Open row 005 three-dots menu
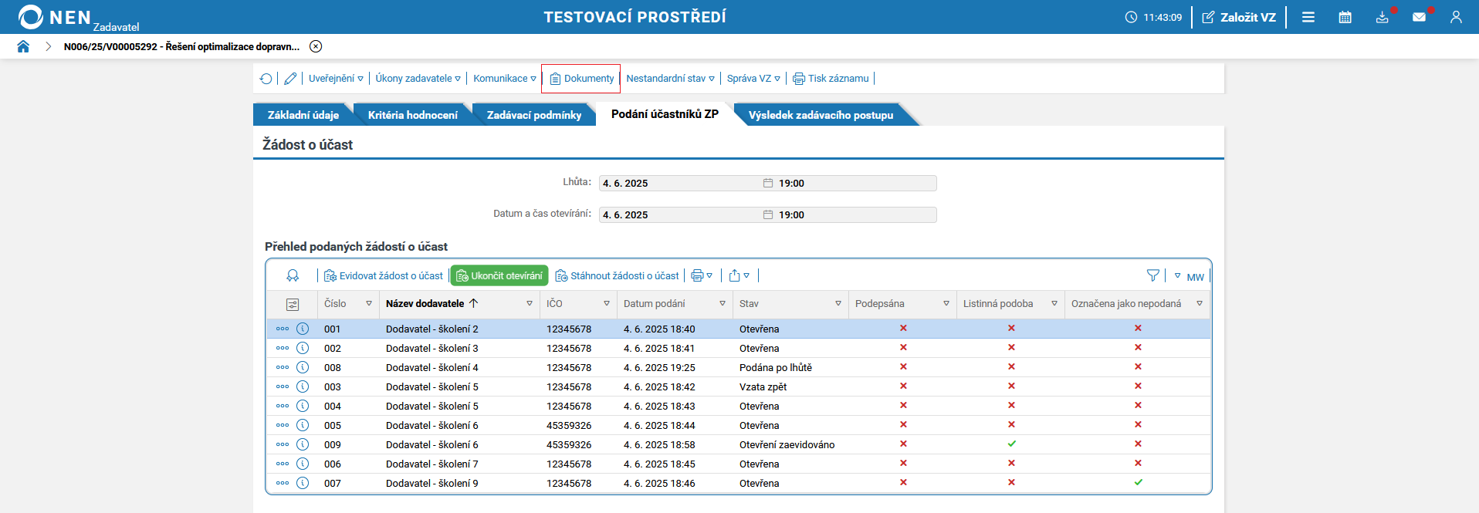Screen dimensions: 1479x513 pos(283,425)
